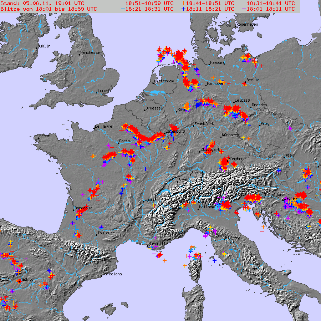The image size is (321, 321).
Task: Click the Brest city label
Action: [45, 136]
